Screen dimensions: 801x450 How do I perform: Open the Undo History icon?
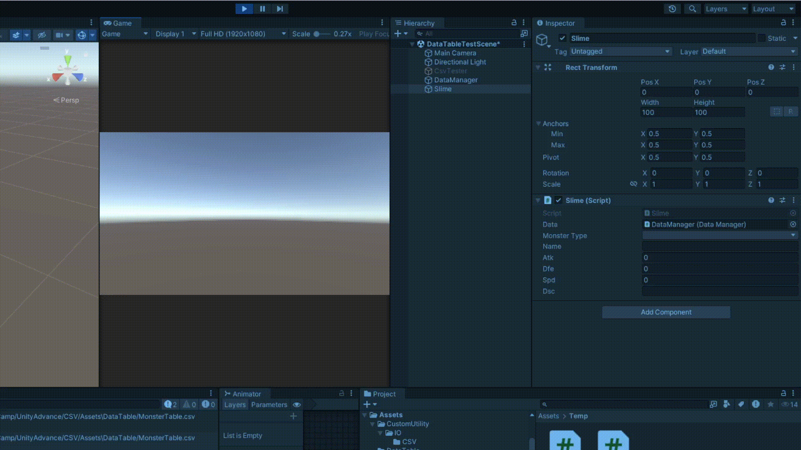[x=672, y=9]
